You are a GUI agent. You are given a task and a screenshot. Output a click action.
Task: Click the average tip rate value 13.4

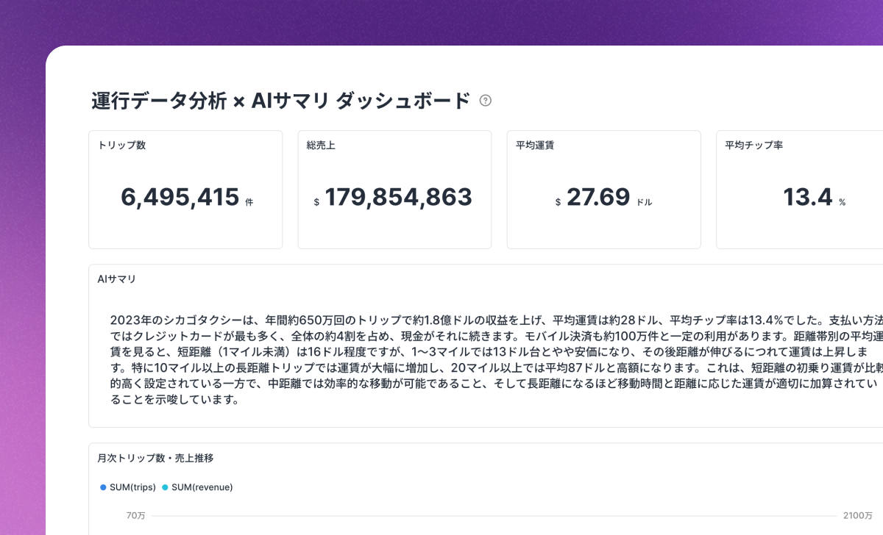808,197
